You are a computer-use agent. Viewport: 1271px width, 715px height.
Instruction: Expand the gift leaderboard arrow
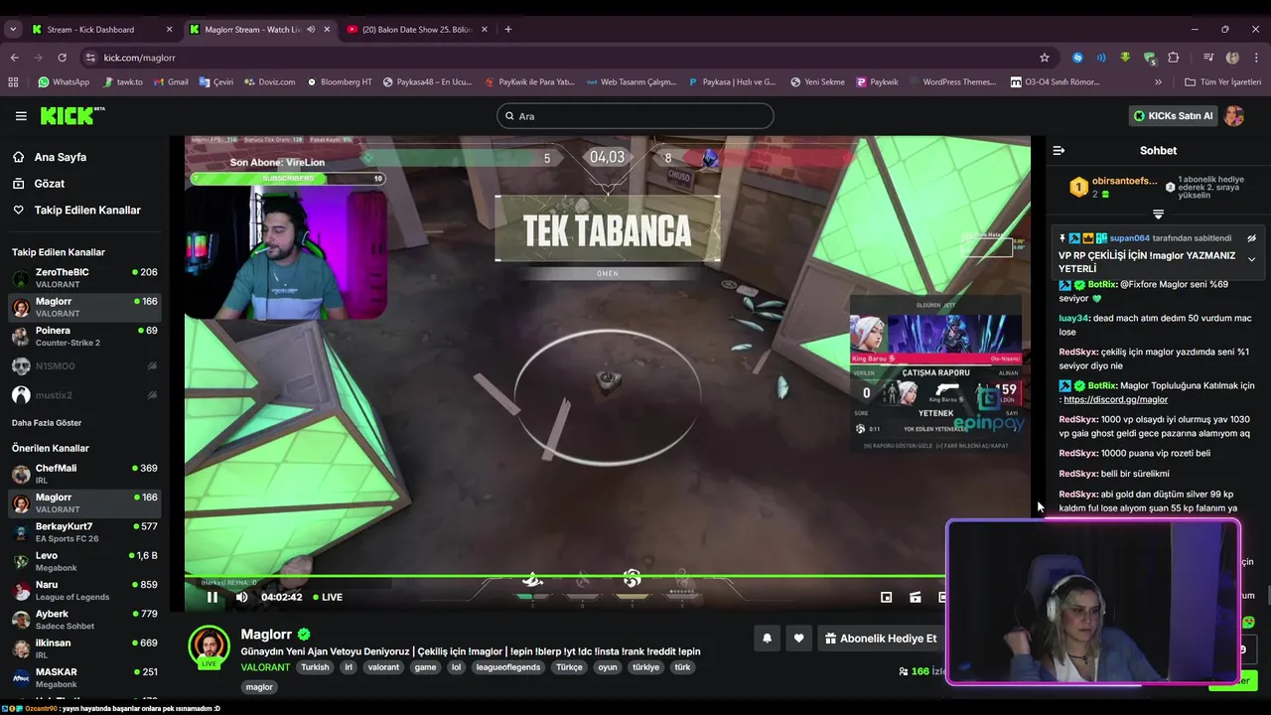pyautogui.click(x=1158, y=214)
